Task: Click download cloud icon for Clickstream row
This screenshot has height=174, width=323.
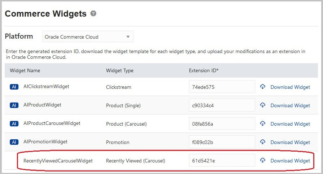Action: click(263, 87)
